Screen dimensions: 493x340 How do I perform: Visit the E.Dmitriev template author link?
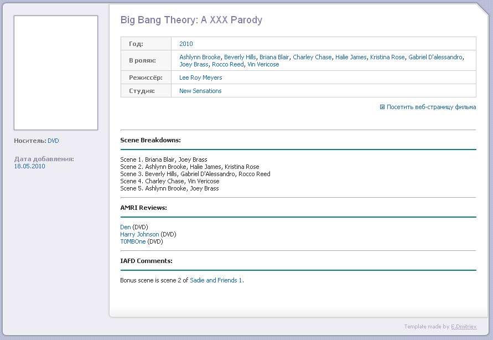[464, 327]
